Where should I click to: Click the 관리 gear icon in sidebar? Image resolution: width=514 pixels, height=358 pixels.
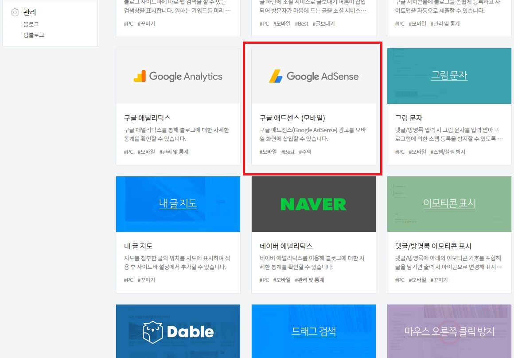pyautogui.click(x=15, y=12)
